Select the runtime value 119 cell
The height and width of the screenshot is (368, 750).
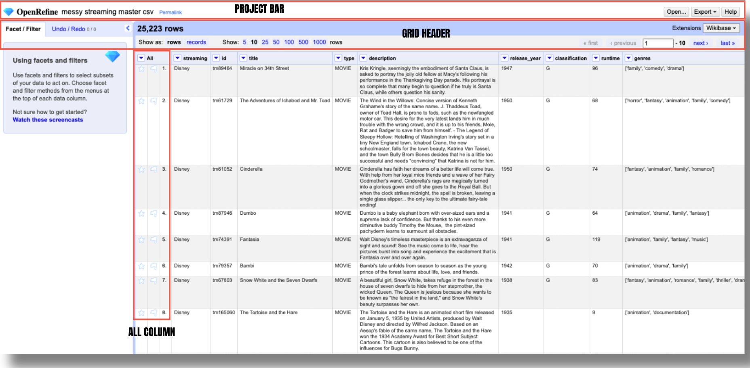click(x=596, y=240)
